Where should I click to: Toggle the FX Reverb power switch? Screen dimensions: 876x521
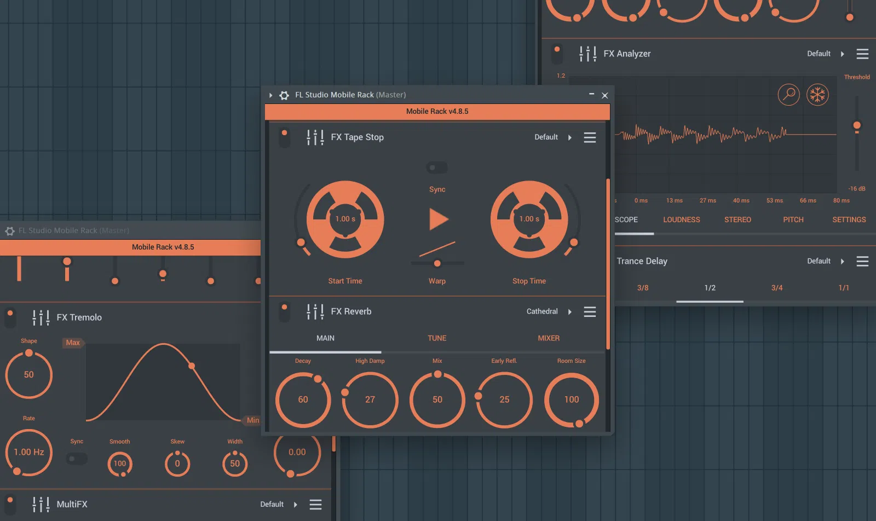285,312
